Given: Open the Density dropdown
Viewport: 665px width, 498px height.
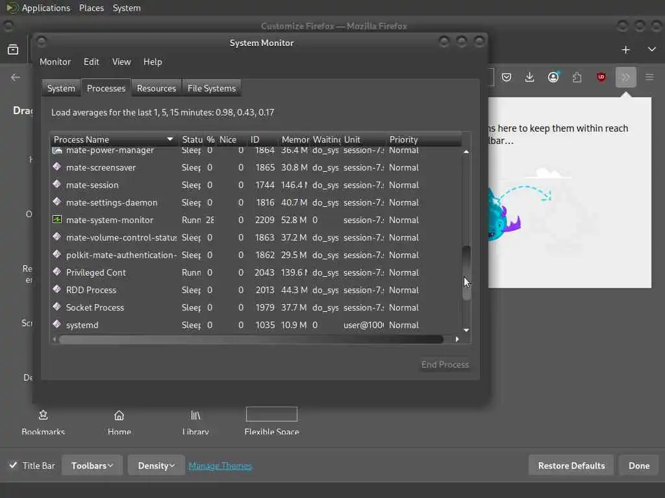Looking at the screenshot, I should click(x=156, y=466).
